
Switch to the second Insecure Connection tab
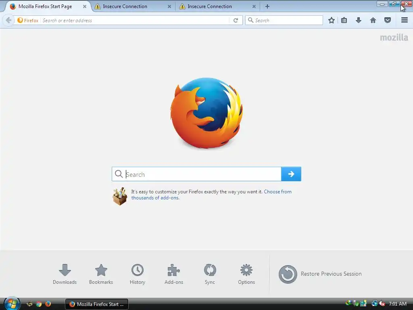210,6
